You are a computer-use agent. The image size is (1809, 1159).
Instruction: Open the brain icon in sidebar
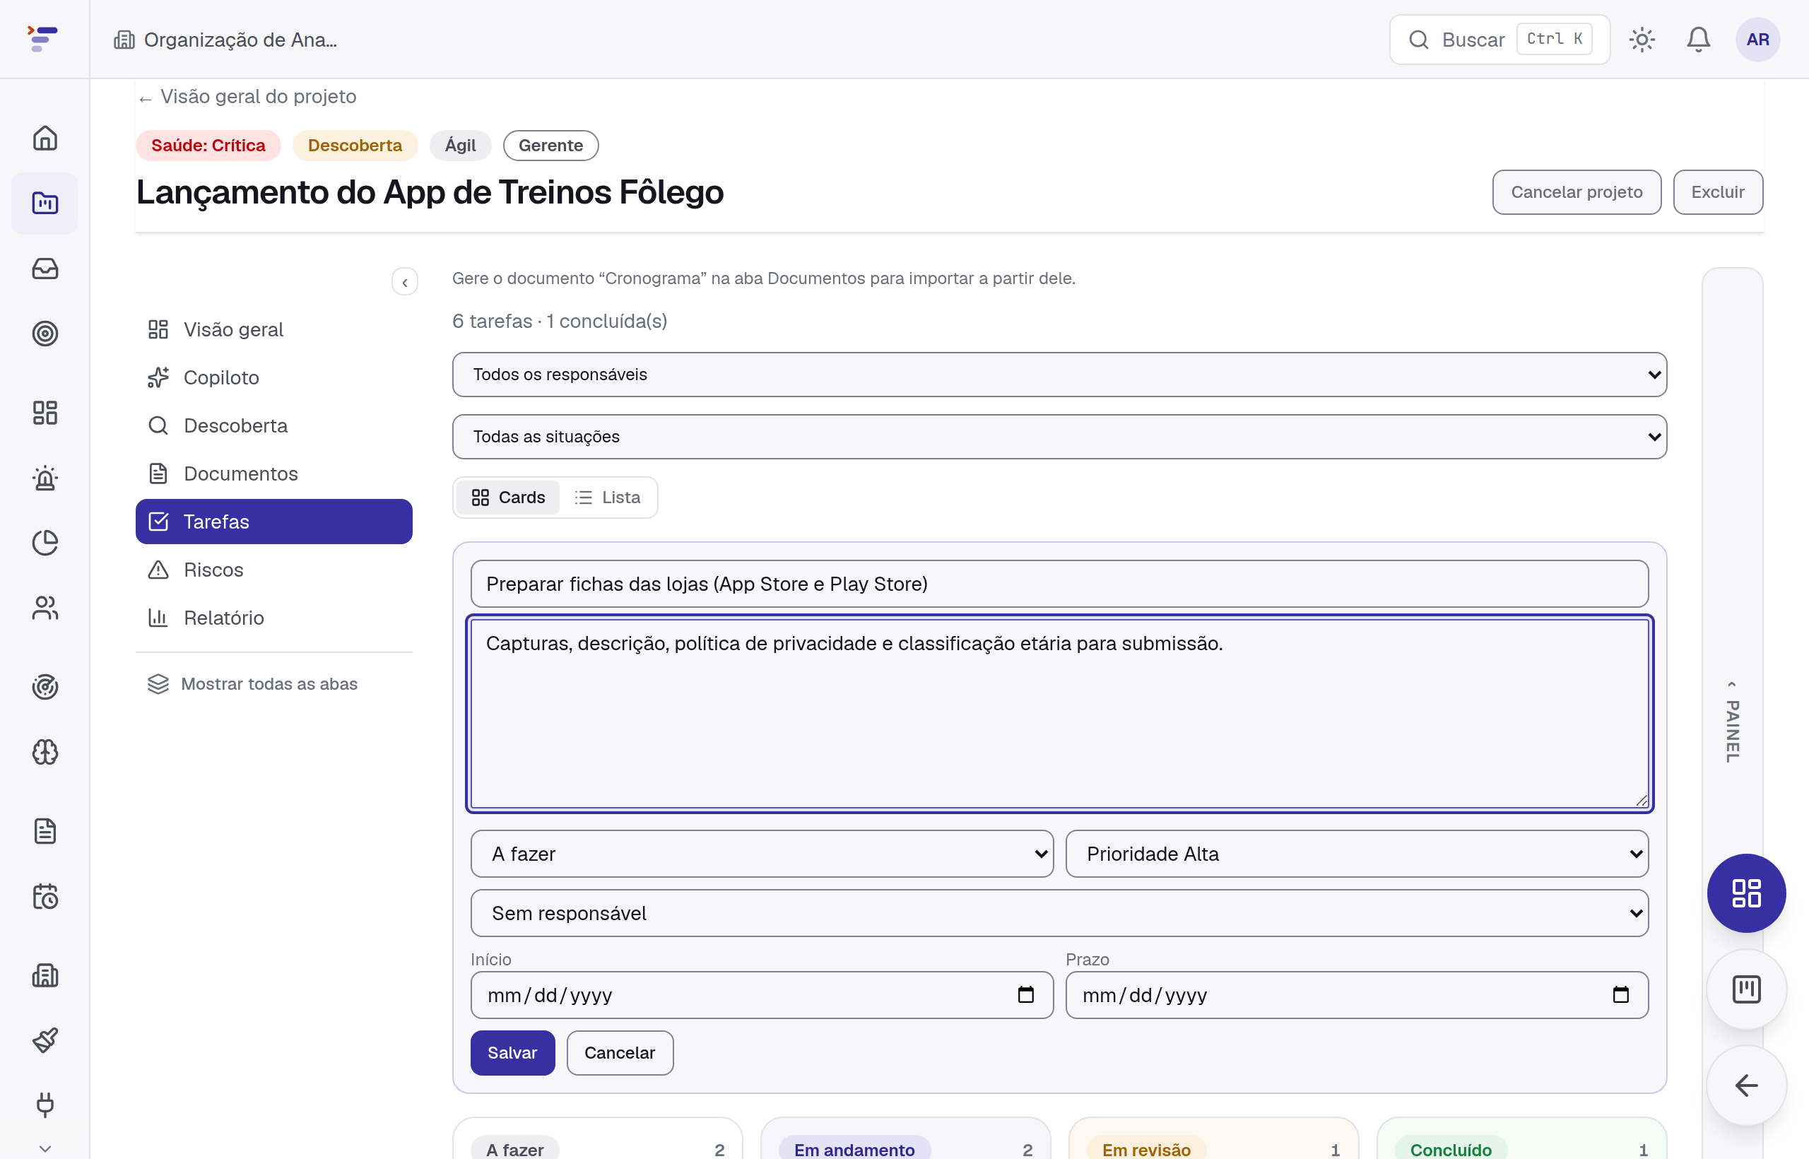45,752
